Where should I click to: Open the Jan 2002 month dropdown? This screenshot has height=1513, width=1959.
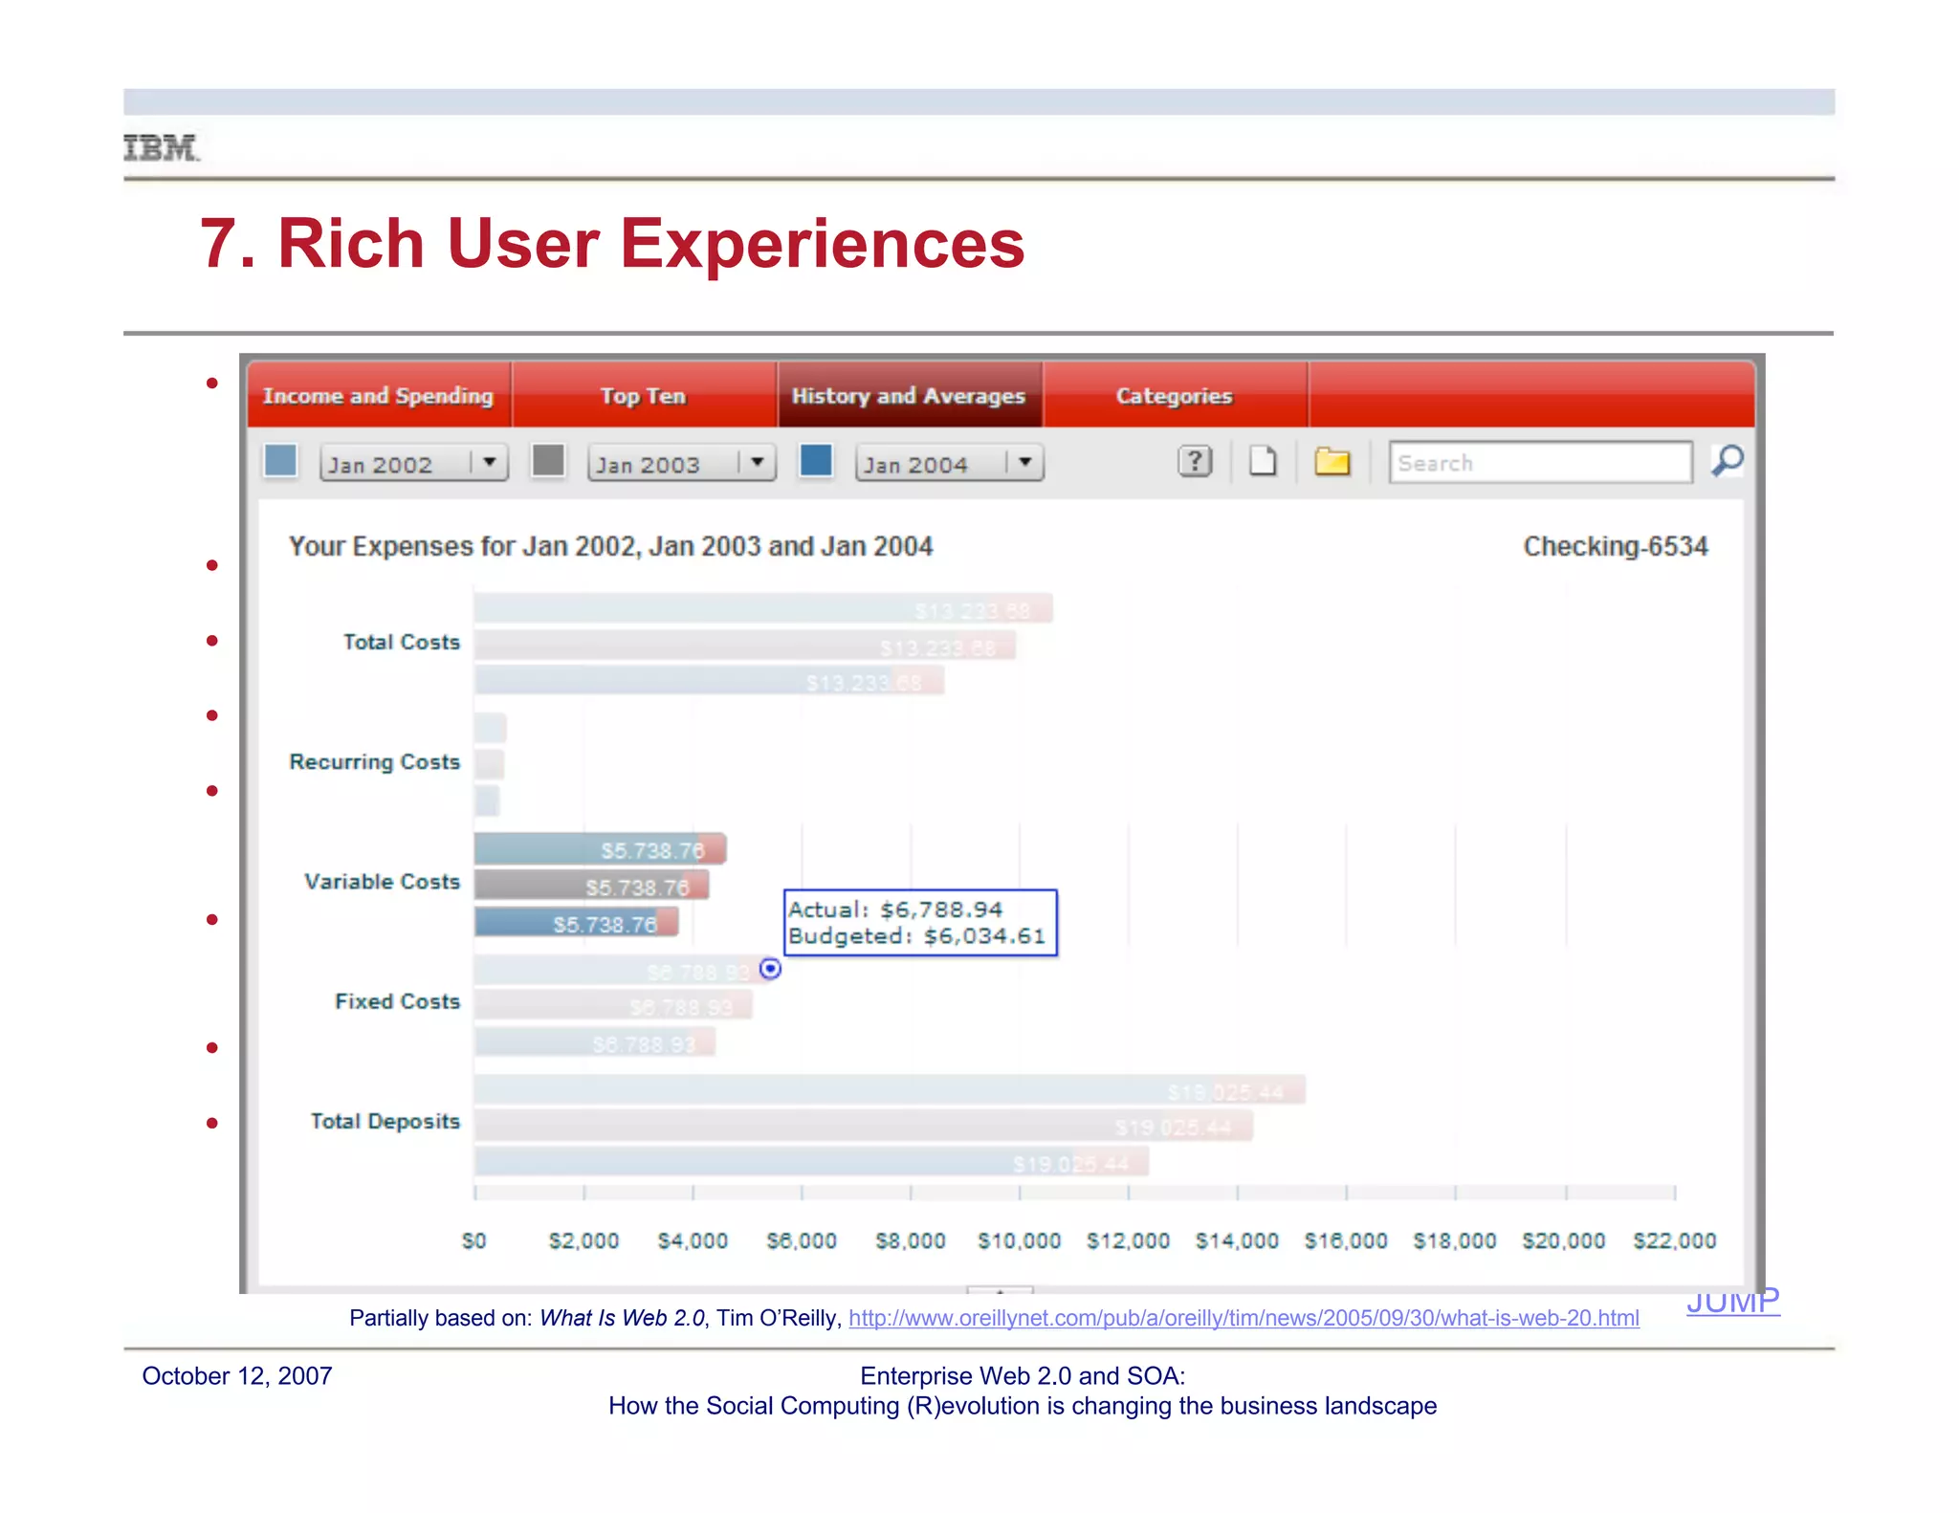(x=413, y=464)
